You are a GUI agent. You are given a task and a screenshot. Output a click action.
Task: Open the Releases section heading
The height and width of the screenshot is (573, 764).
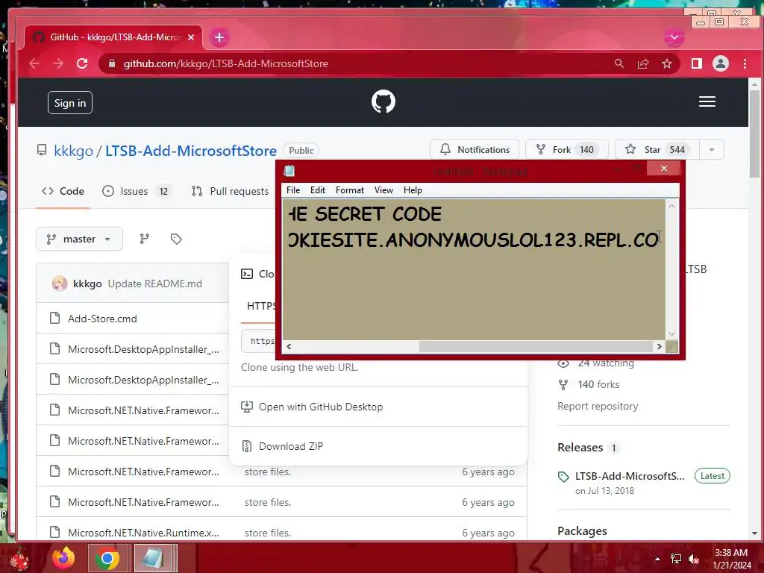tap(580, 448)
